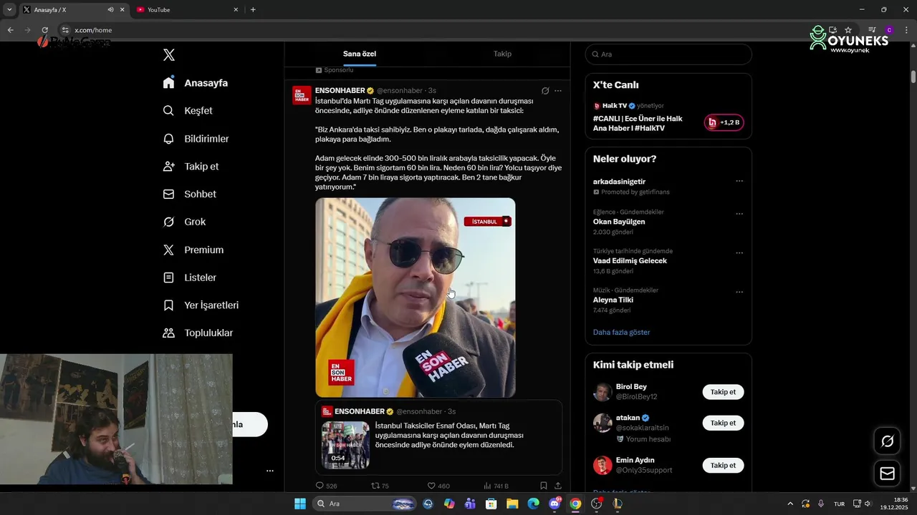917x515 pixels.
Task: Click the X search field
Action: [668, 54]
